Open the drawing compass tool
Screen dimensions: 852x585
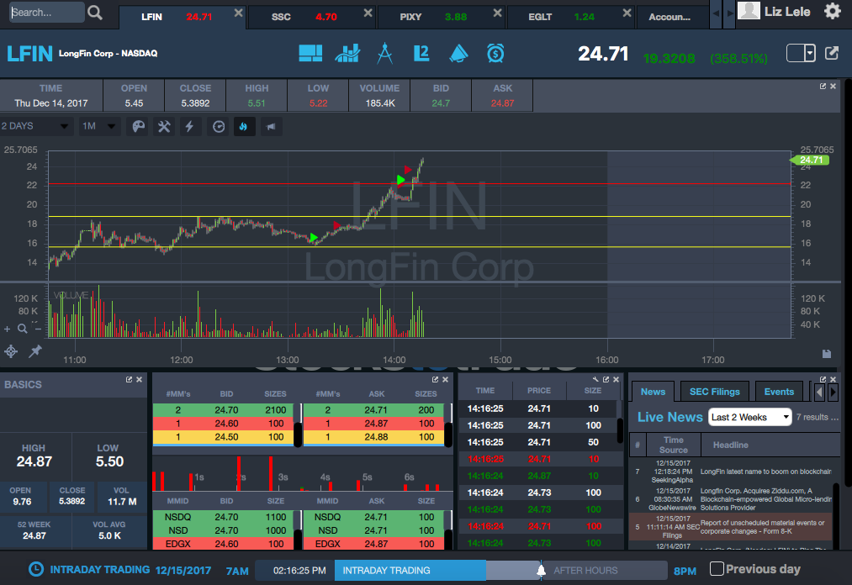click(x=384, y=53)
